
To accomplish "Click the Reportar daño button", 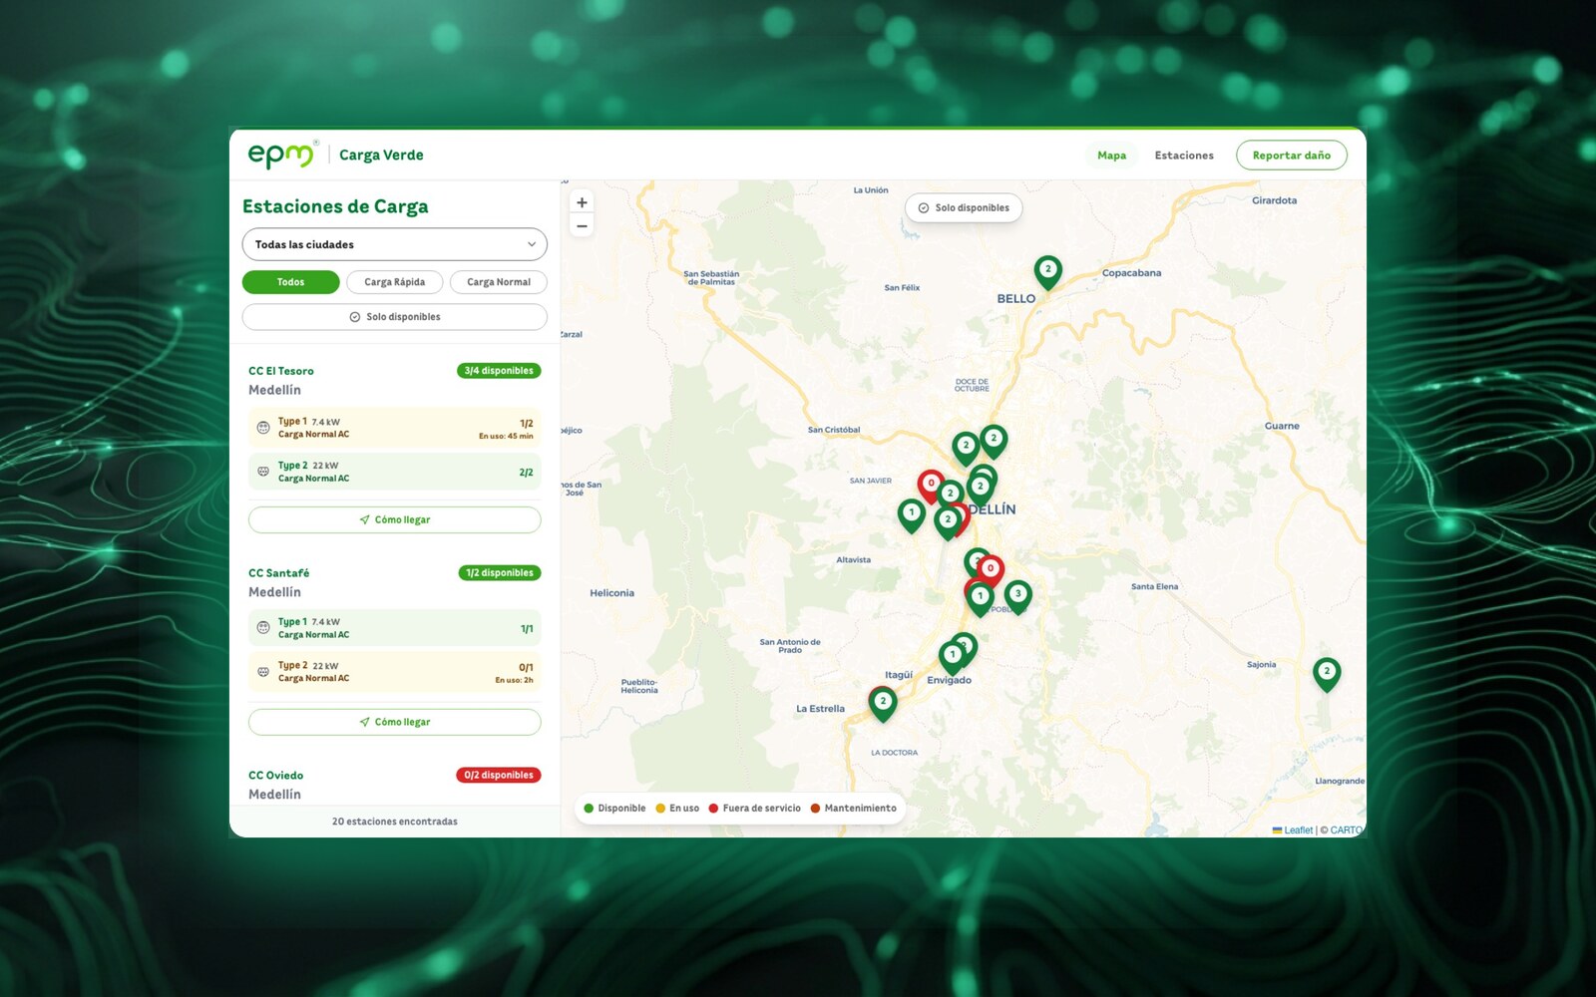I will coord(1292,156).
